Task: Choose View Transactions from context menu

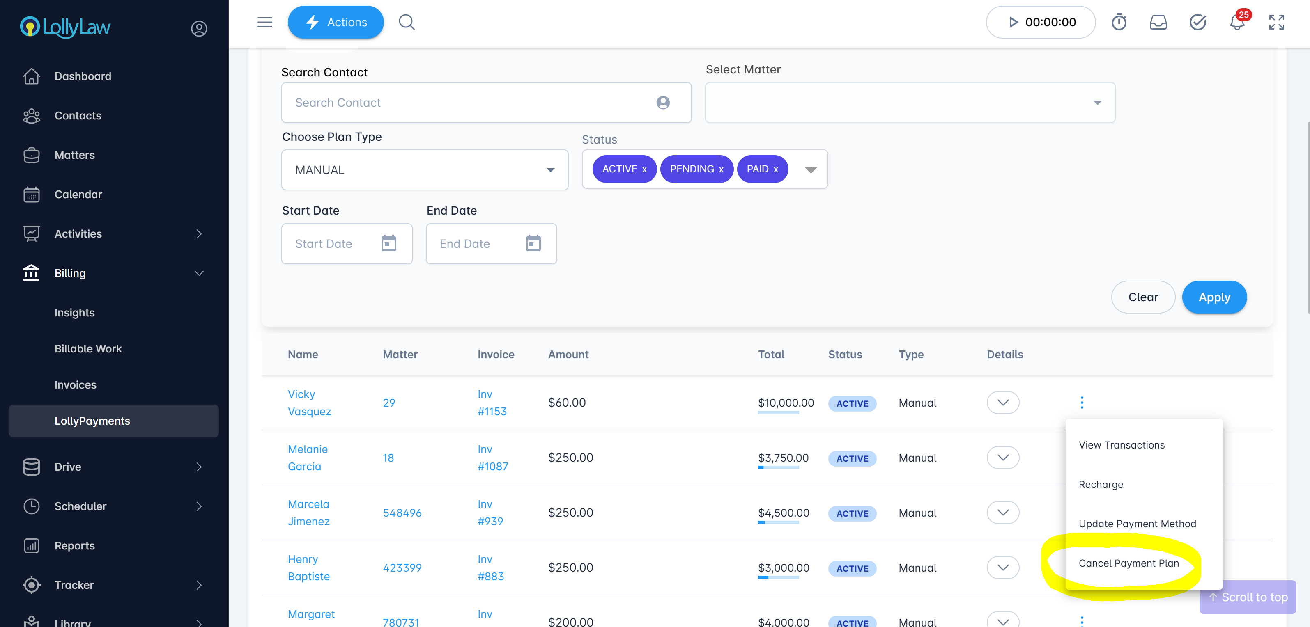Action: tap(1122, 445)
